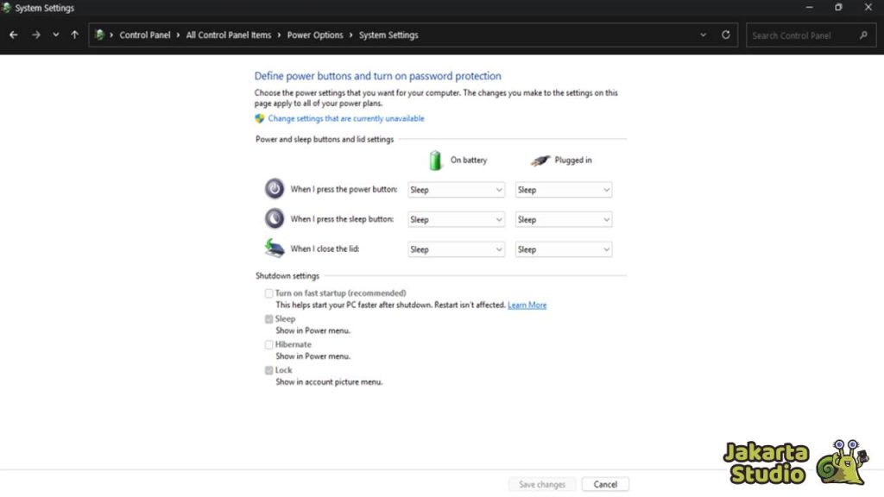Minimize the System Settings window
884x497 pixels.
(x=809, y=7)
